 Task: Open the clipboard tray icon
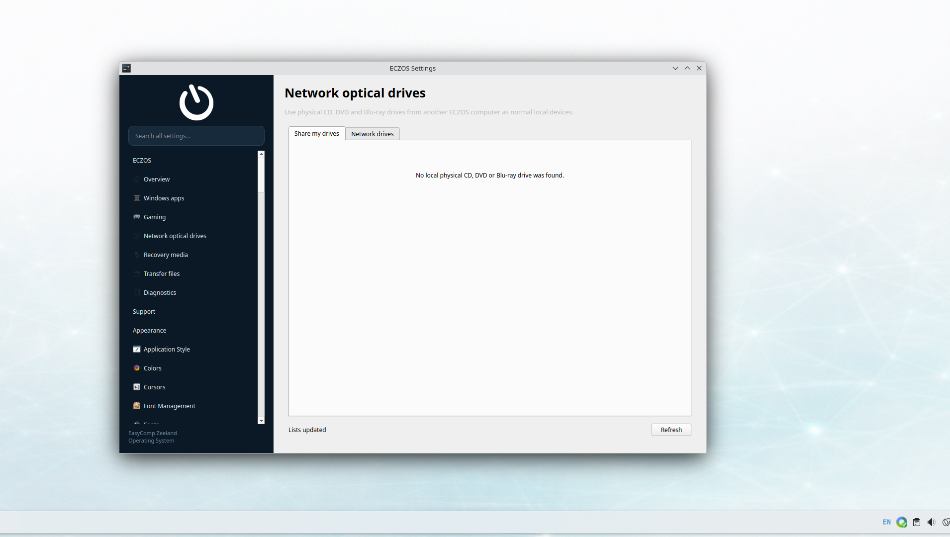click(x=917, y=522)
